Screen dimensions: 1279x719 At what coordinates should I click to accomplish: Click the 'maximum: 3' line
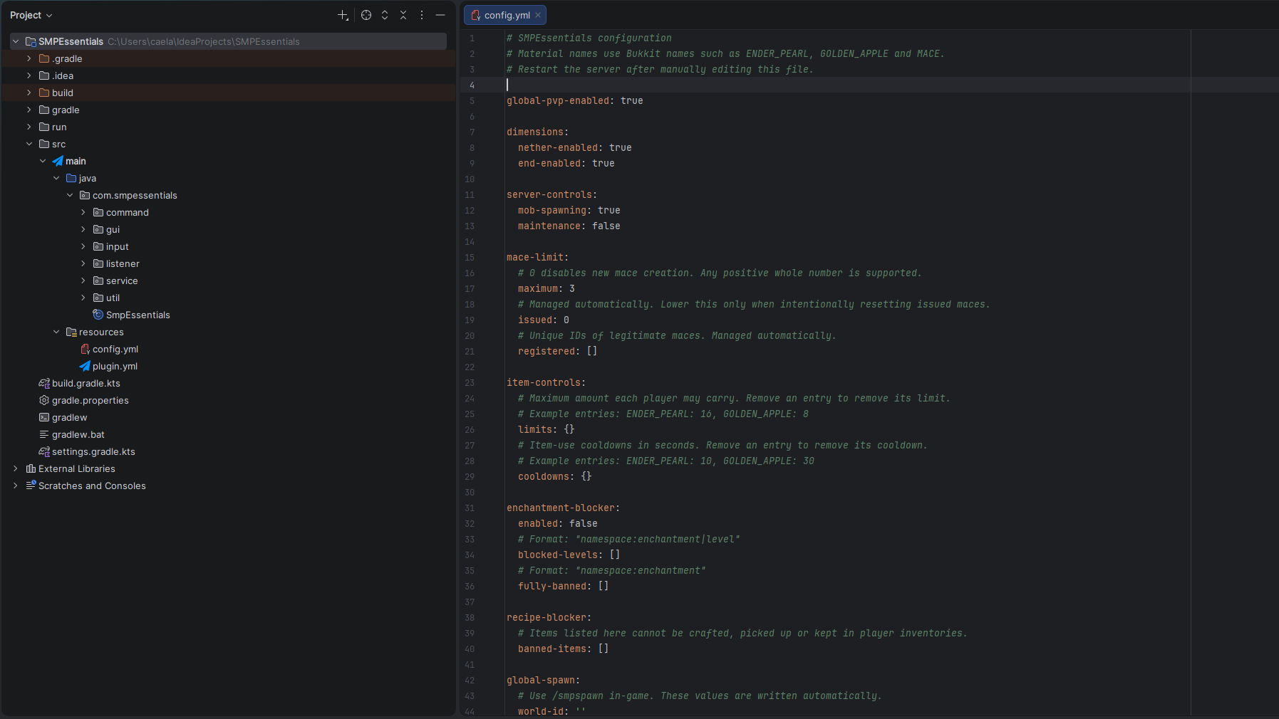coord(547,288)
